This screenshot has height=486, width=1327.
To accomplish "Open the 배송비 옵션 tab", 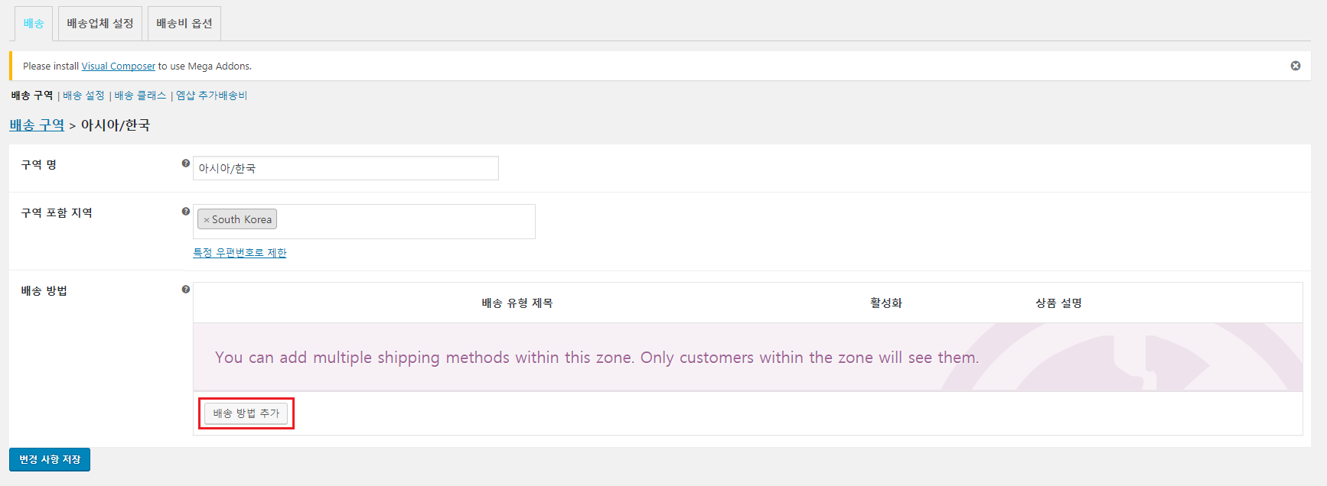I will tap(184, 24).
